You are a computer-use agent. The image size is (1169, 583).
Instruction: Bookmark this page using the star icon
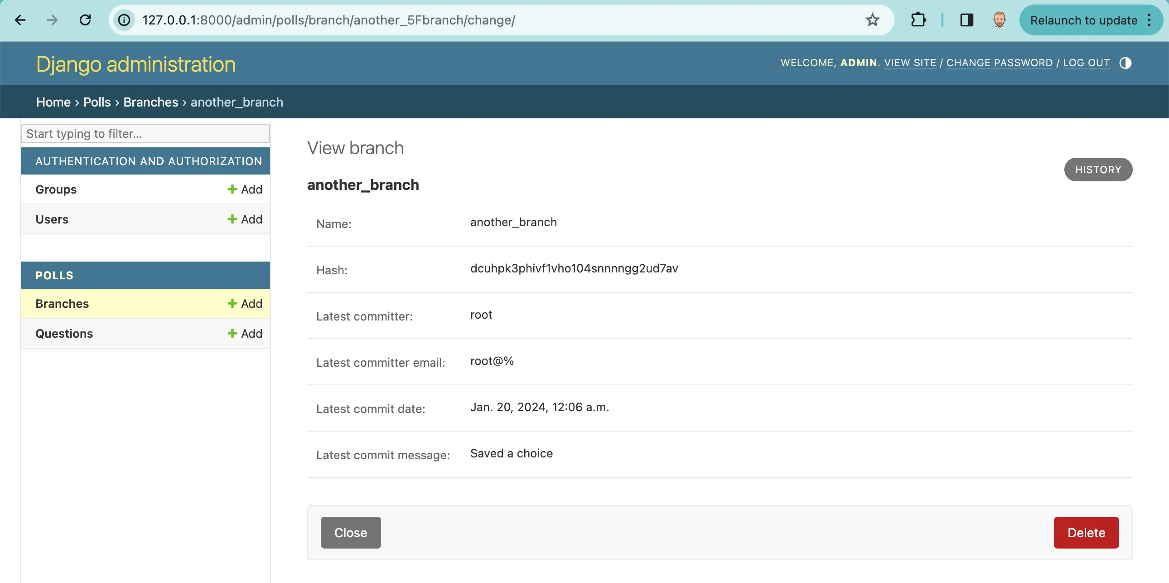pos(873,20)
